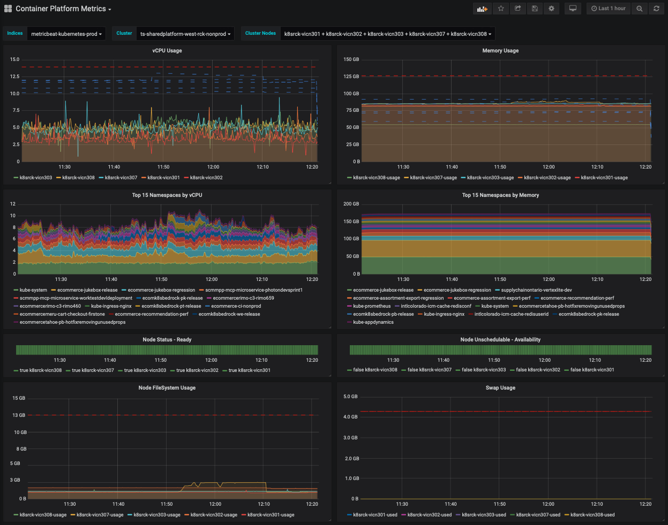Click color swatch for k8srck-vicn308-usage in Memory legend
The width and height of the screenshot is (668, 525).
click(349, 178)
